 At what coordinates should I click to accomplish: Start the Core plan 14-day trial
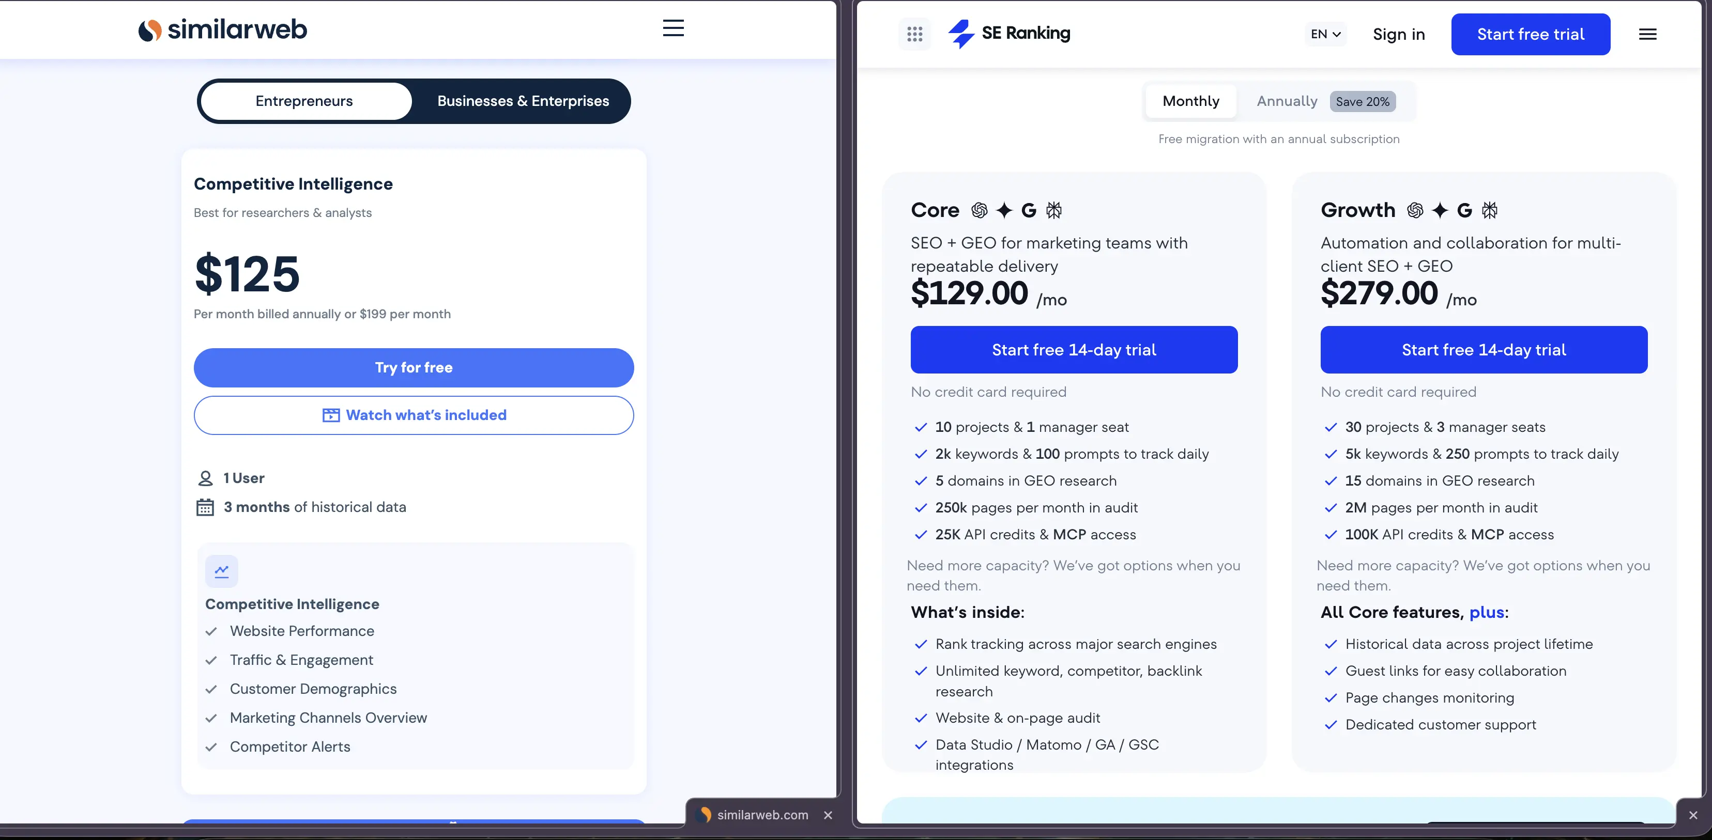[x=1074, y=349]
